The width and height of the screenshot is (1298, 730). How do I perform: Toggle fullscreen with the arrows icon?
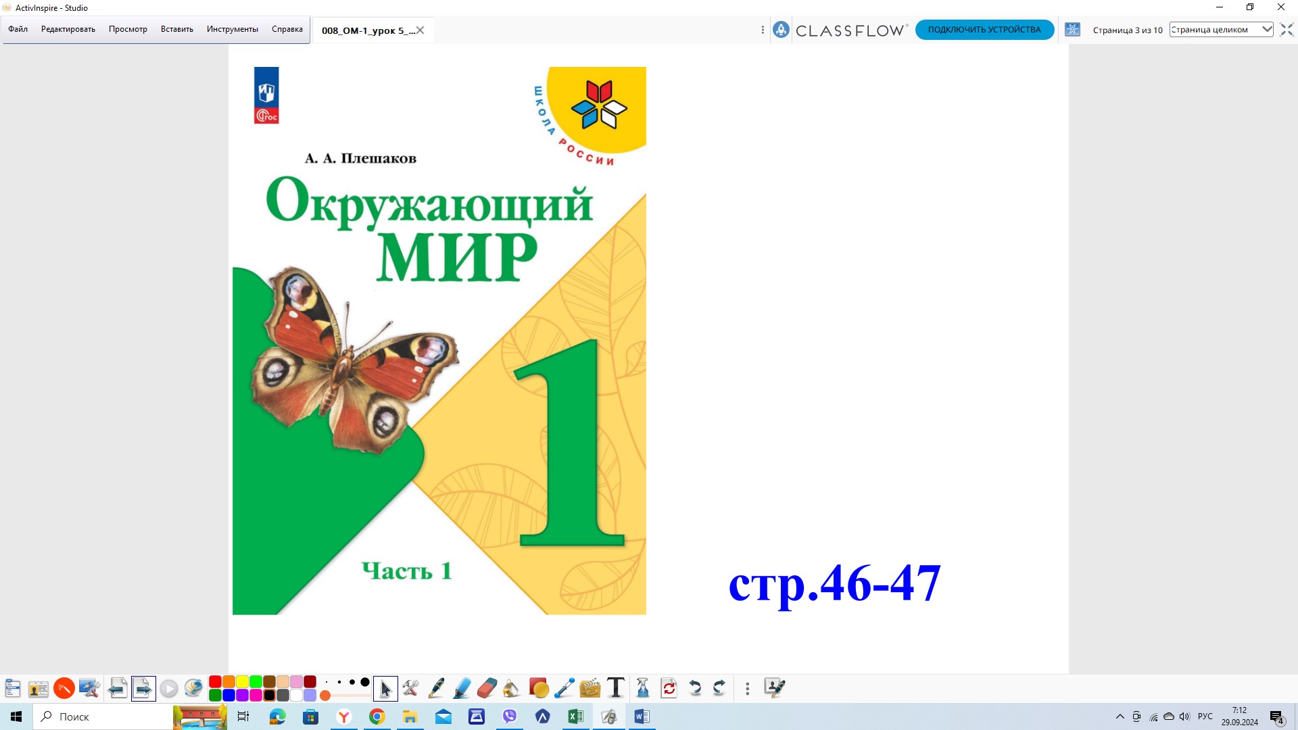pyautogui.click(x=1287, y=30)
